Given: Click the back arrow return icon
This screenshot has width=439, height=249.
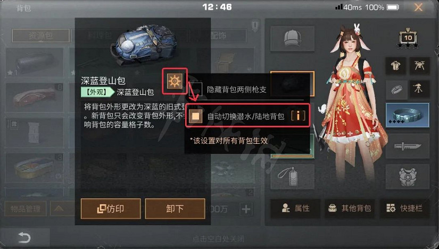Looking at the screenshot, I should (24, 238).
